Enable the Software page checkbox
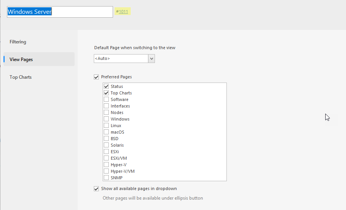Screen dimensions: 346x210 pyautogui.click(x=106, y=99)
